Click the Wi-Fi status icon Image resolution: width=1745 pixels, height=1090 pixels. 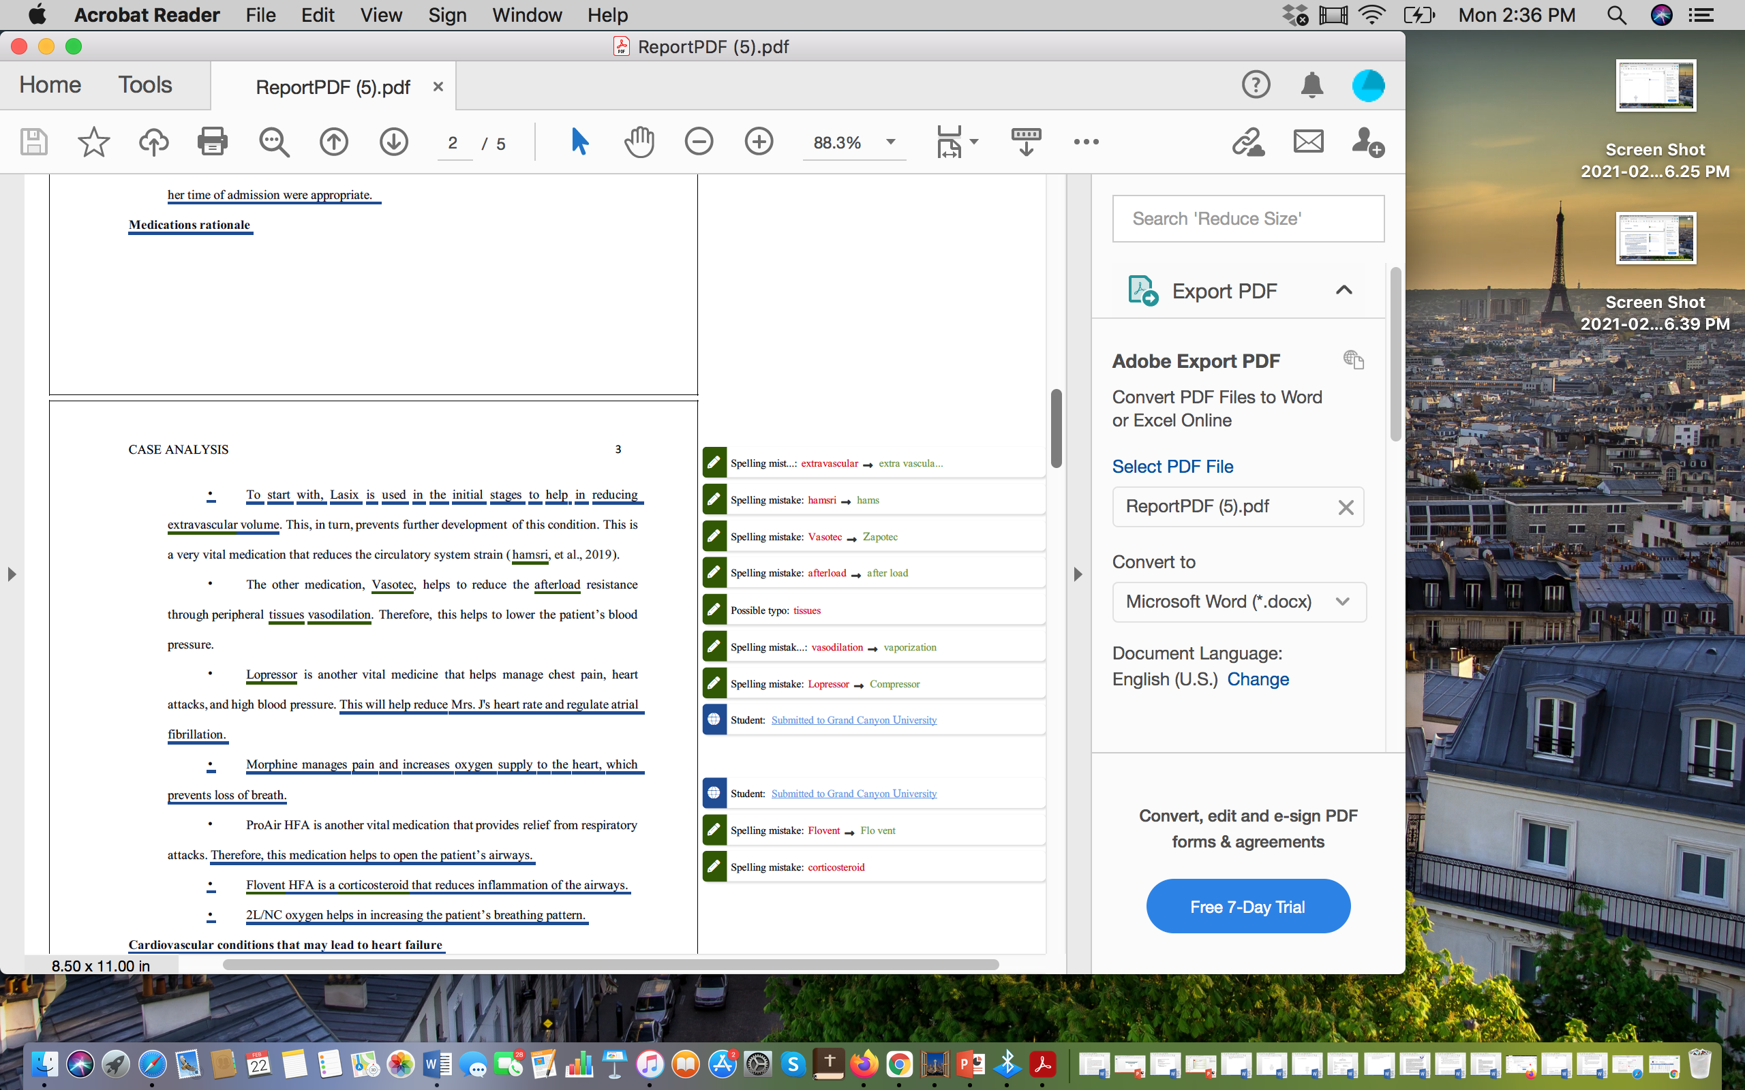pos(1371,15)
